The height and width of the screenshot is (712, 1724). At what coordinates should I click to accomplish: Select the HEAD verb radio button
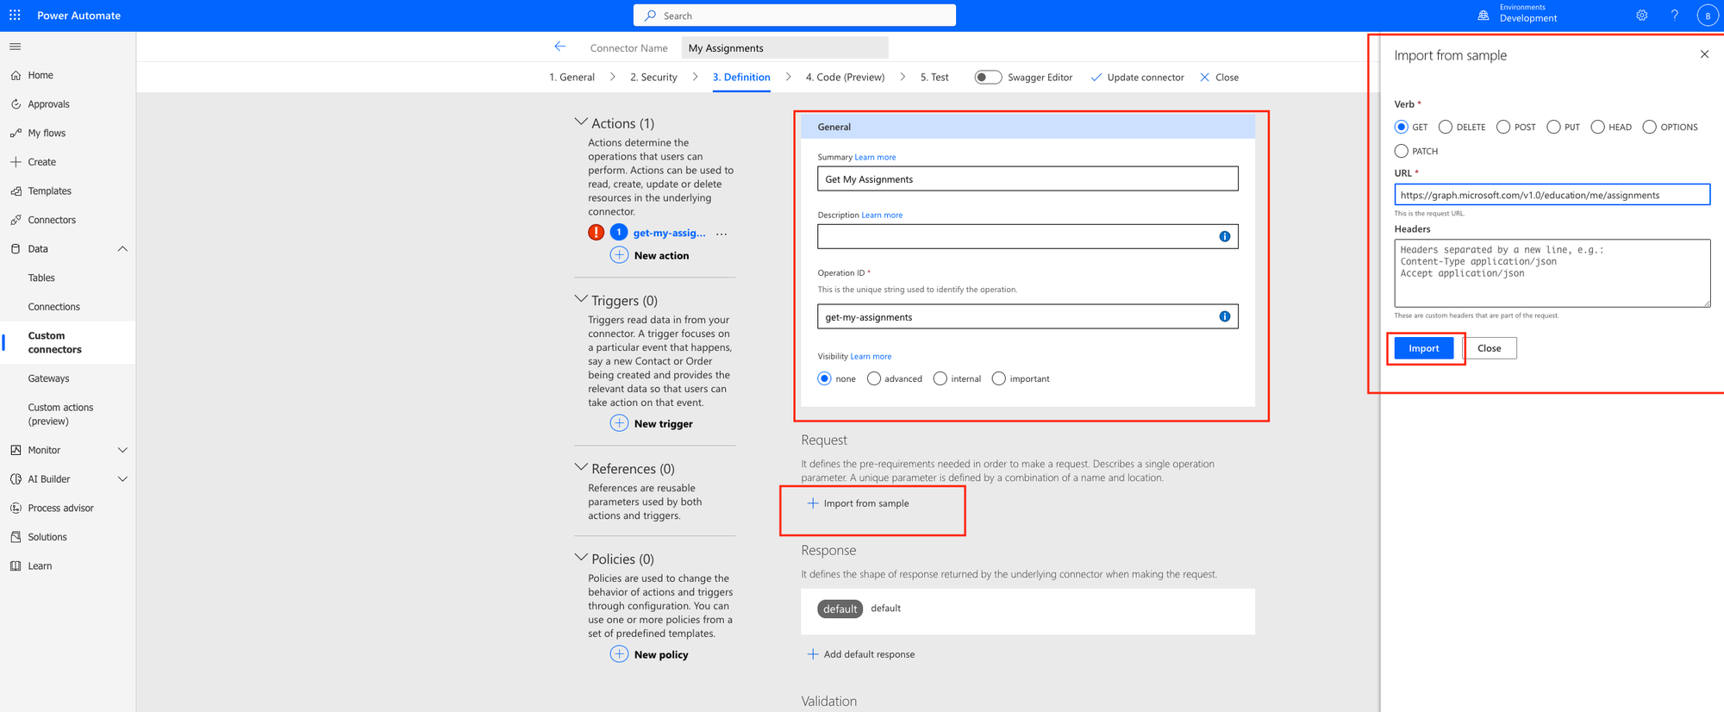[1597, 127]
